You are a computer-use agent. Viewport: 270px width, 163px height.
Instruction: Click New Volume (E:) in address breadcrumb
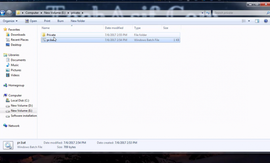[x=55, y=13]
